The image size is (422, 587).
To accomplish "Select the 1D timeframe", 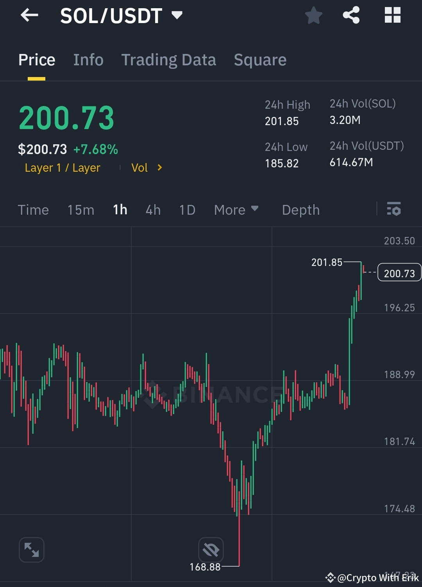I will [187, 210].
